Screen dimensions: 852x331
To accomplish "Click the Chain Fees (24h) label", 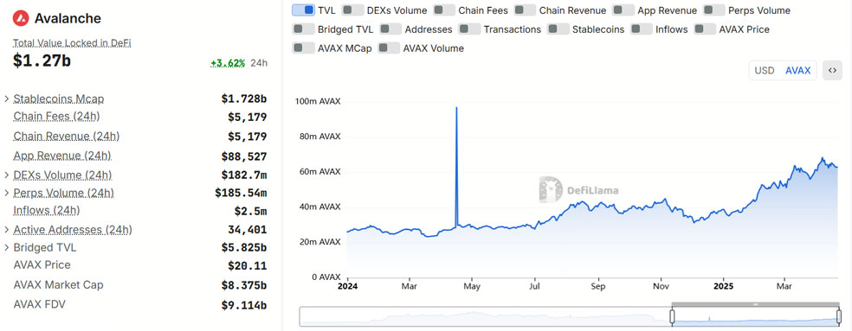I will coord(56,116).
